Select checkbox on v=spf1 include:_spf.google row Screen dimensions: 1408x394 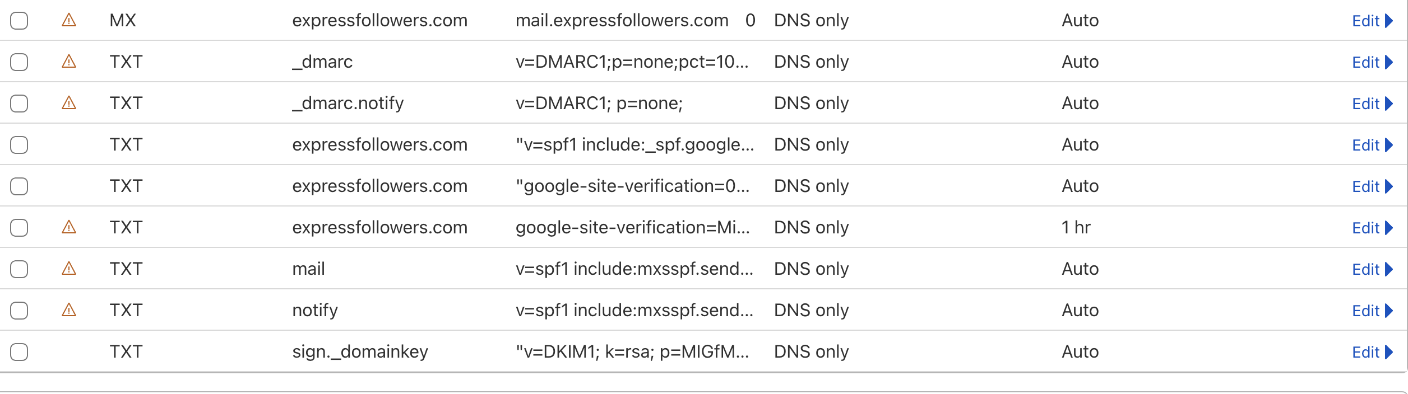tap(19, 145)
